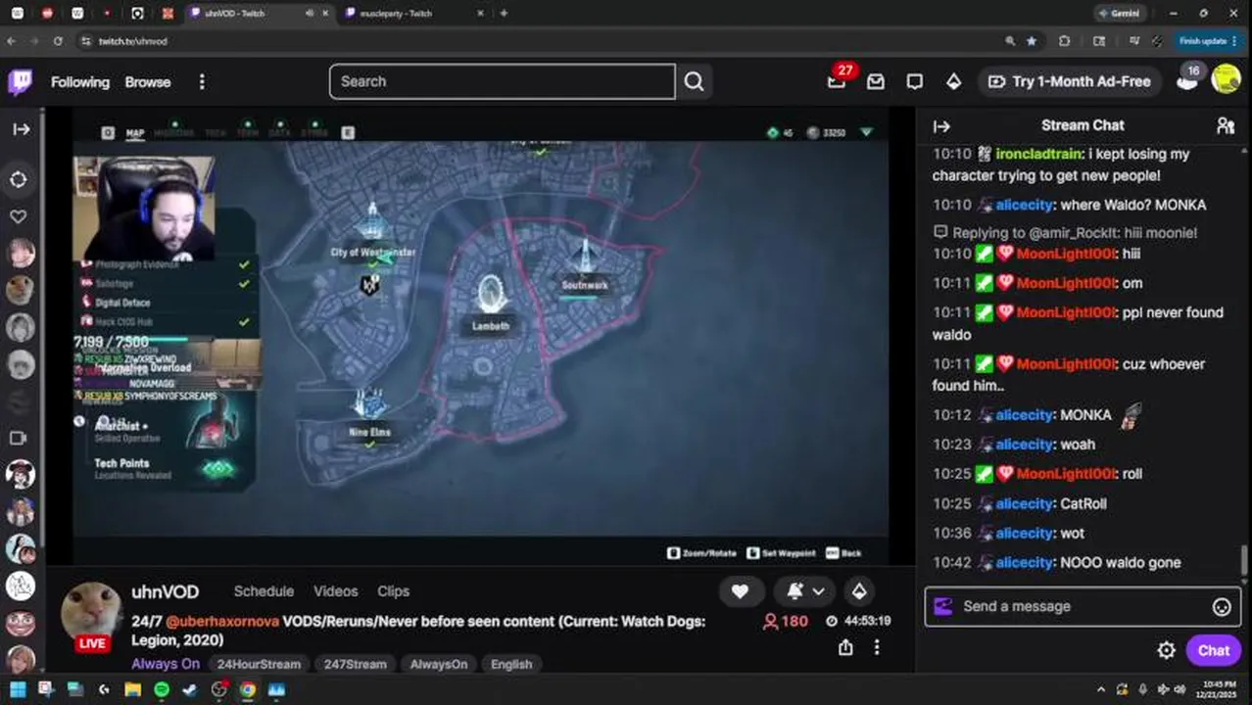Open the Twitch home logo

point(21,81)
